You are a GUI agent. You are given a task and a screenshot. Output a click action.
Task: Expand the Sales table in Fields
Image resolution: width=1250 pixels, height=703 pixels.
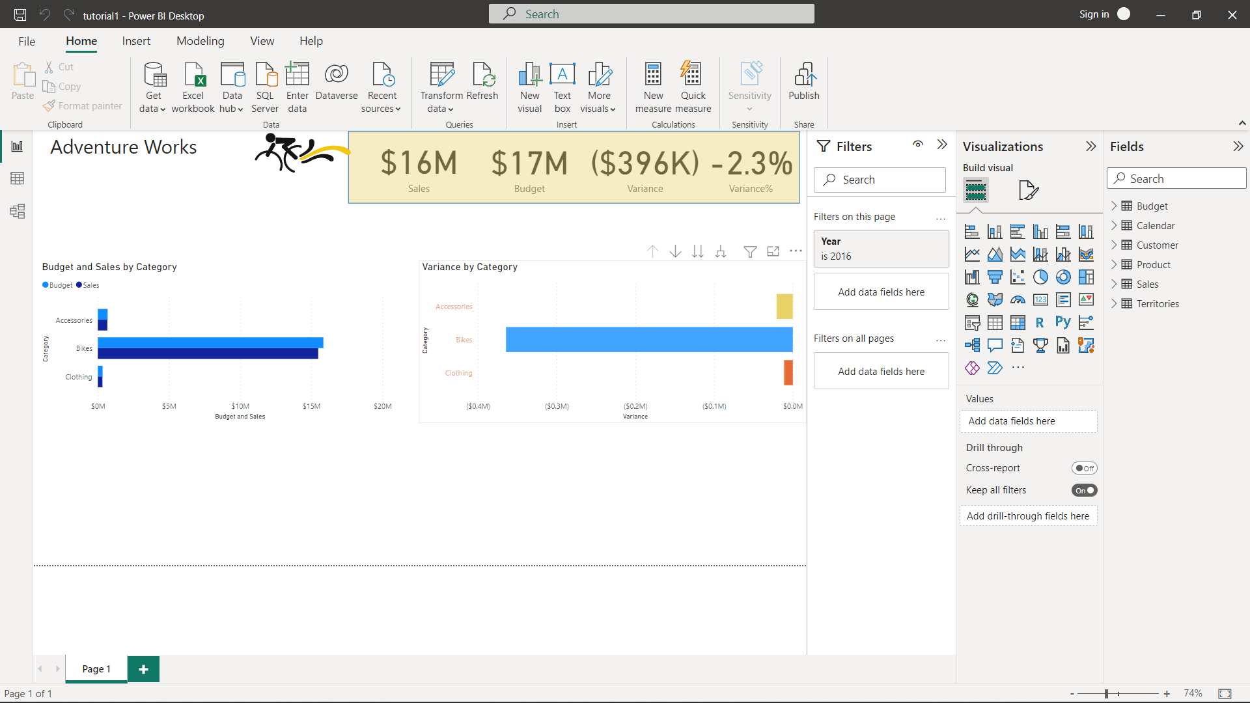point(1115,284)
